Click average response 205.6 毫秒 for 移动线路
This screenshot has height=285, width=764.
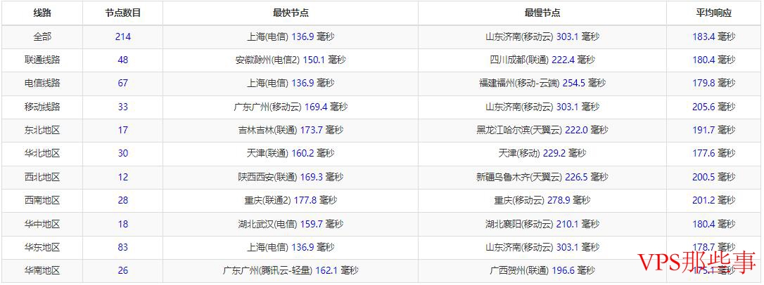[714, 107]
